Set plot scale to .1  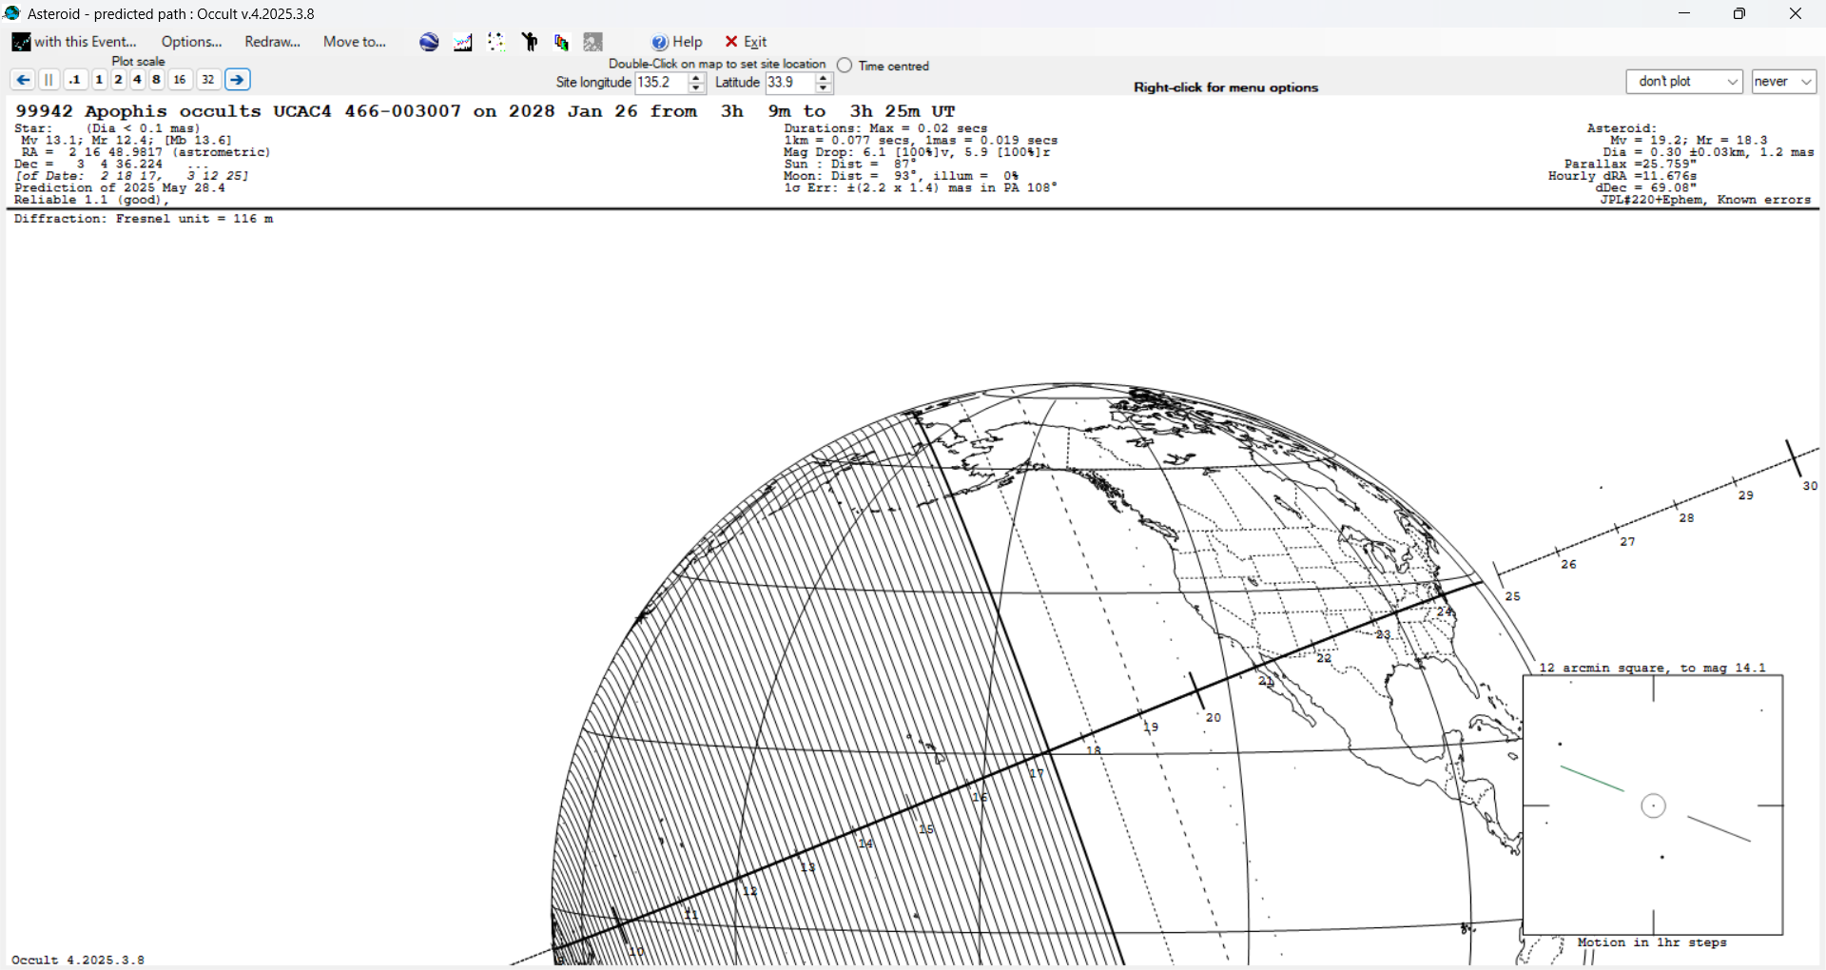tap(76, 80)
